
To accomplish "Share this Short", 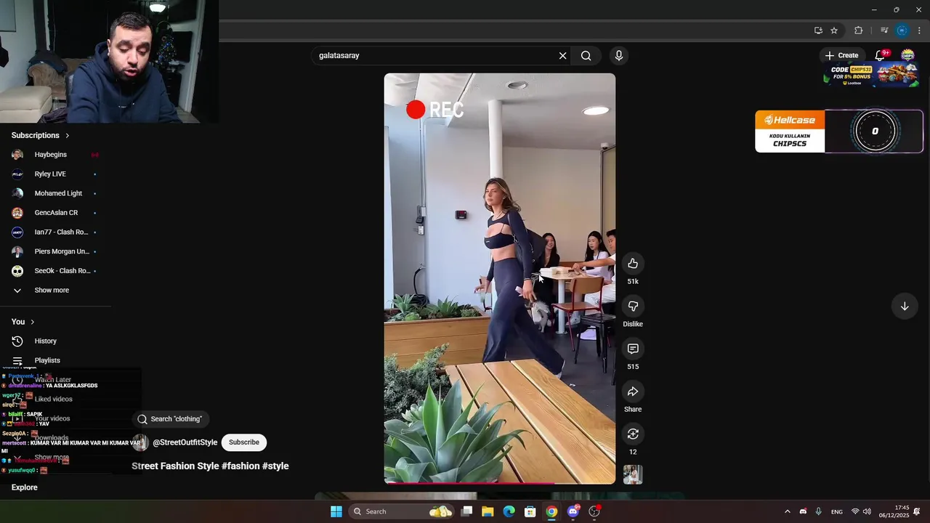I will pos(633,392).
